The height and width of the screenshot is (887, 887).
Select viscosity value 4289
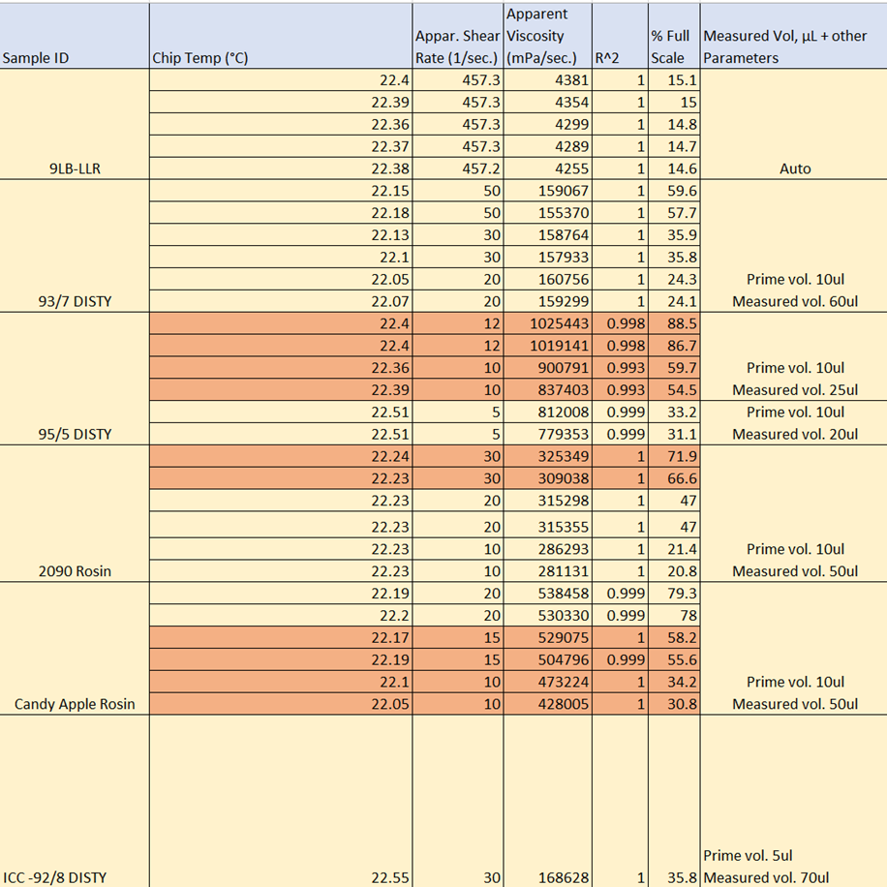(x=547, y=146)
